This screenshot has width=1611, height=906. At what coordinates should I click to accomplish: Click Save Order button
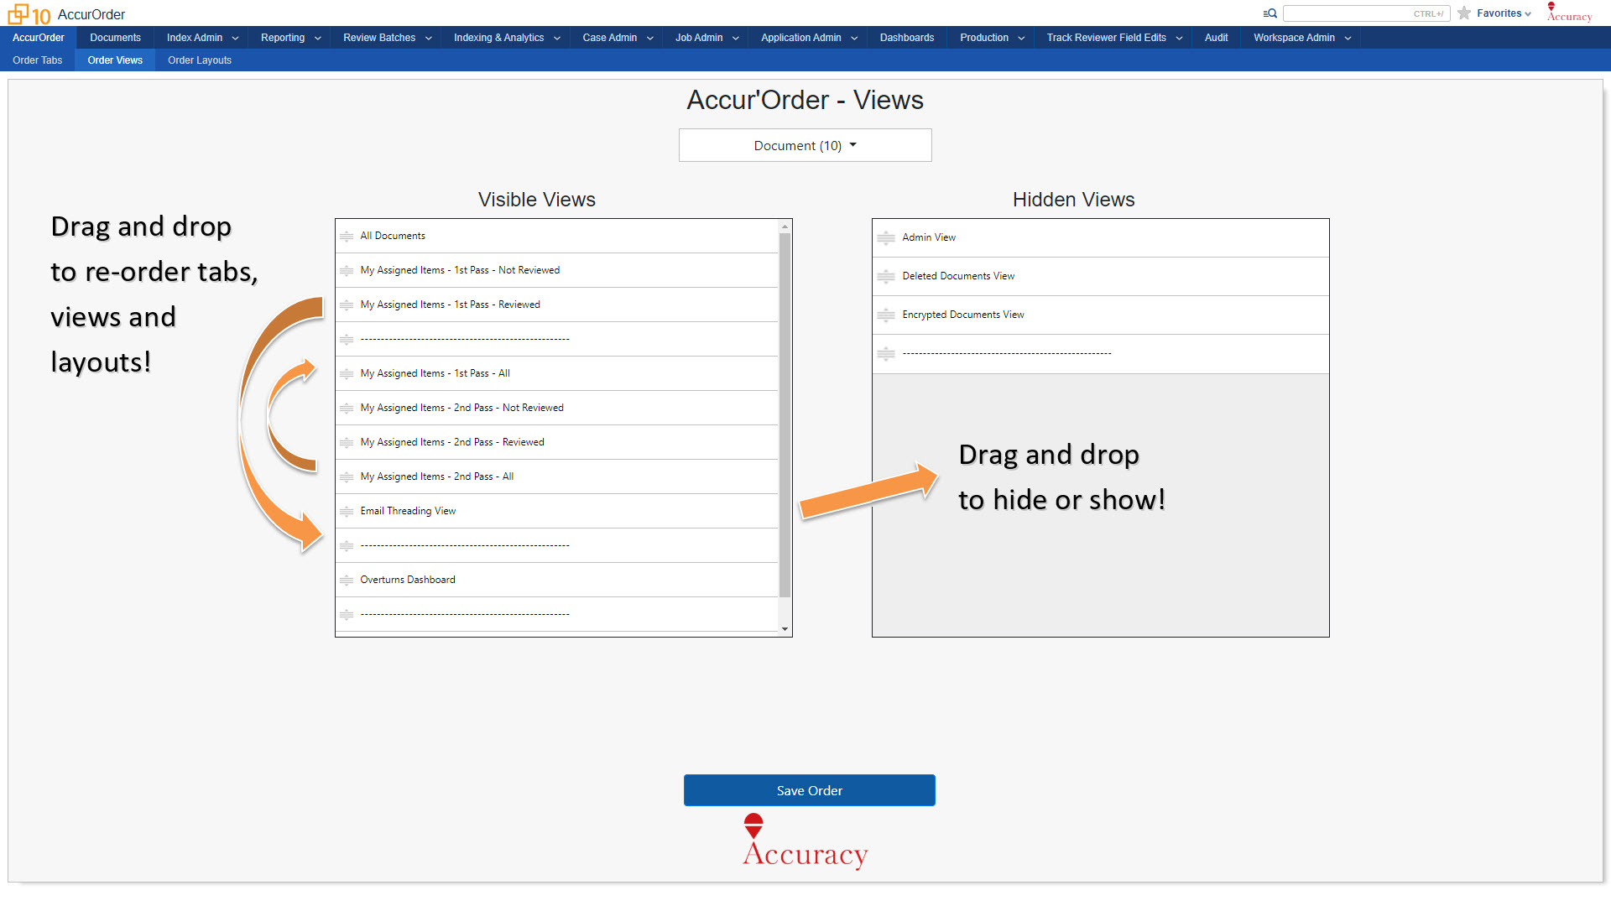pos(809,790)
